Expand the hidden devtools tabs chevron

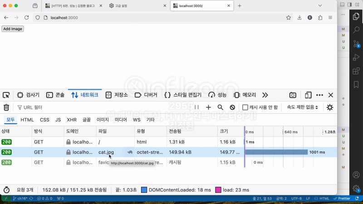[x=265, y=95]
